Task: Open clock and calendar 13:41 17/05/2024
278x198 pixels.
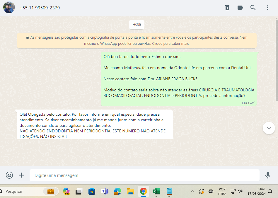Action: click(257, 191)
